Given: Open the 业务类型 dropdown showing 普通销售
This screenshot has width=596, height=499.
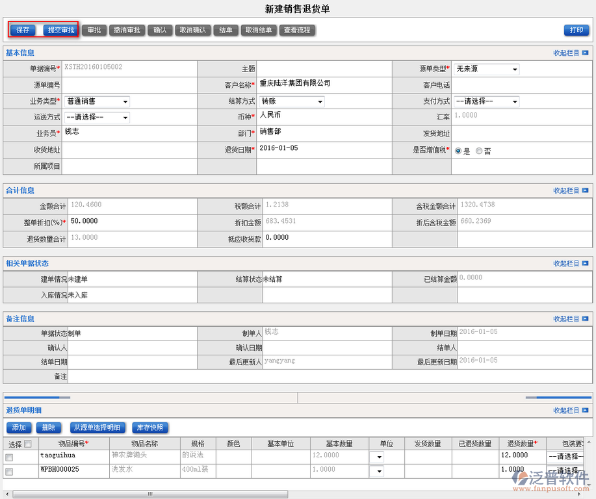Looking at the screenshot, I should (97, 101).
